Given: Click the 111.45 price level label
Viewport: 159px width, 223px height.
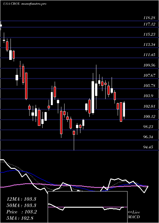Looking at the screenshot, I should click(x=149, y=55).
